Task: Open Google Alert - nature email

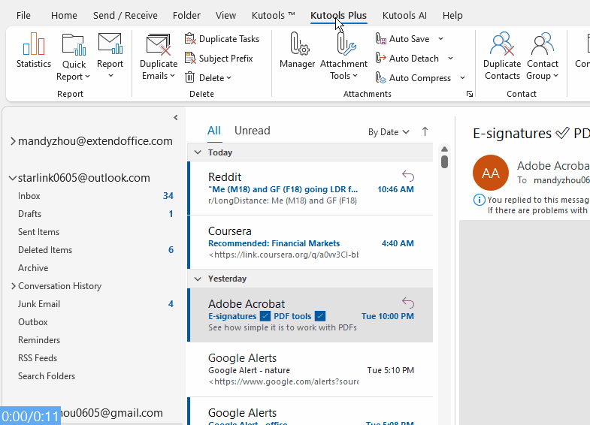Action: [x=310, y=369]
